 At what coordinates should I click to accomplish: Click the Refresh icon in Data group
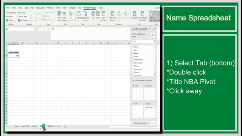[x=79, y=14]
